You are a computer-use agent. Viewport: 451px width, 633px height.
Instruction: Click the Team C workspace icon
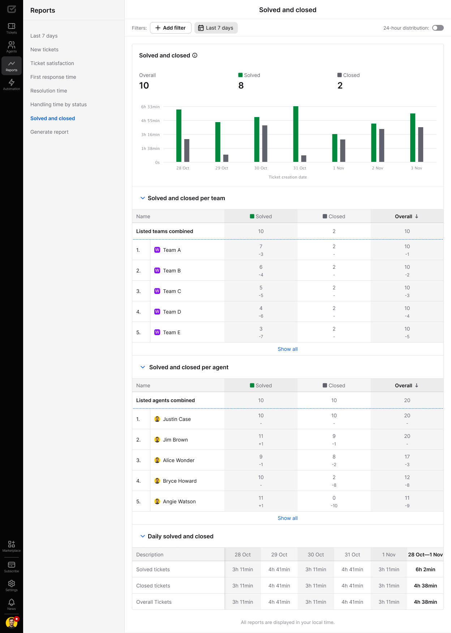pos(157,291)
